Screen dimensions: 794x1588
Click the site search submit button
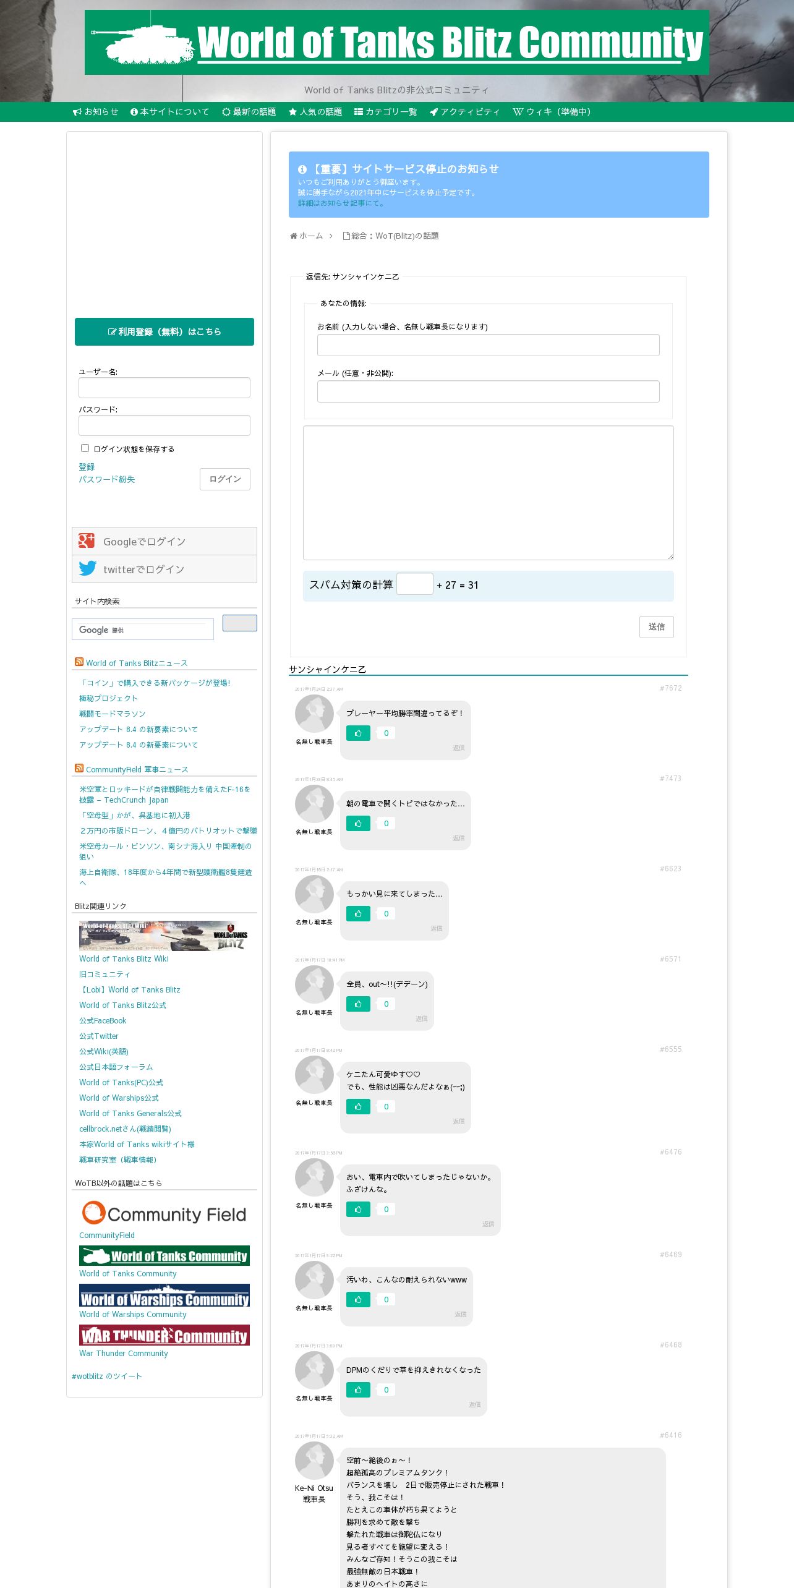point(240,623)
